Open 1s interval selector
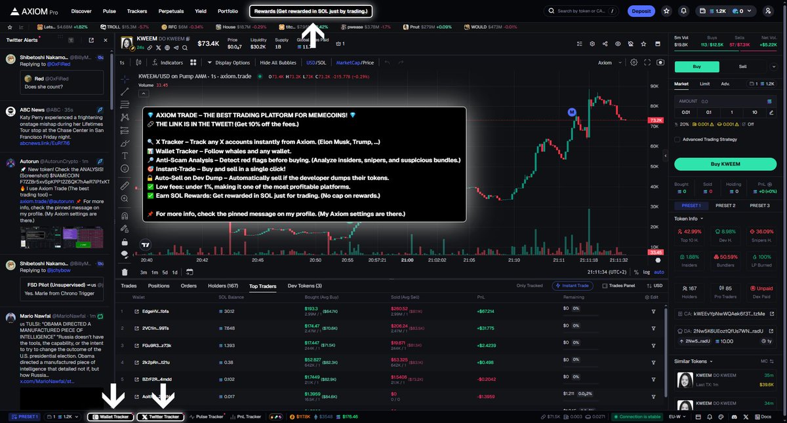The image size is (787, 423). point(122,62)
